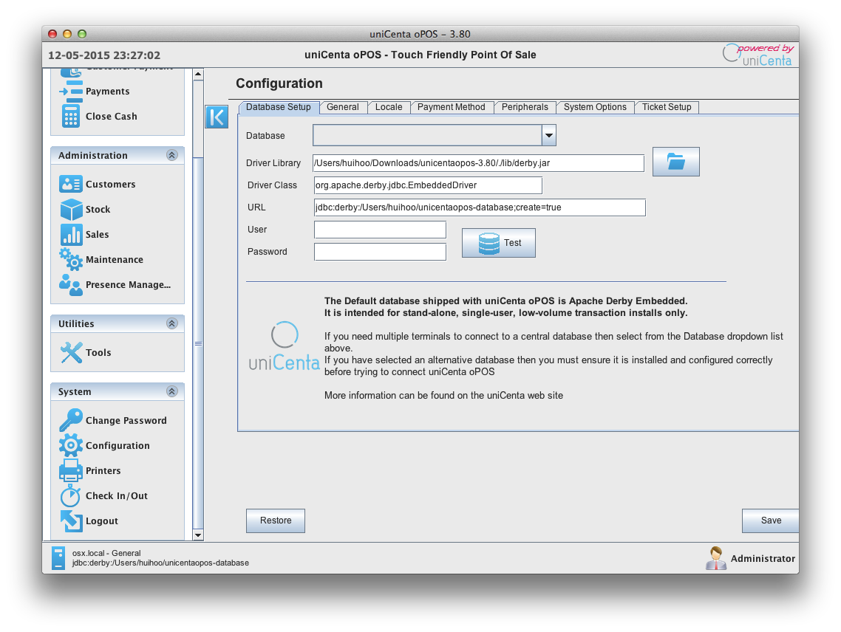Collapse the sidebar with the arrow button
This screenshot has width=841, height=632.
tap(217, 117)
